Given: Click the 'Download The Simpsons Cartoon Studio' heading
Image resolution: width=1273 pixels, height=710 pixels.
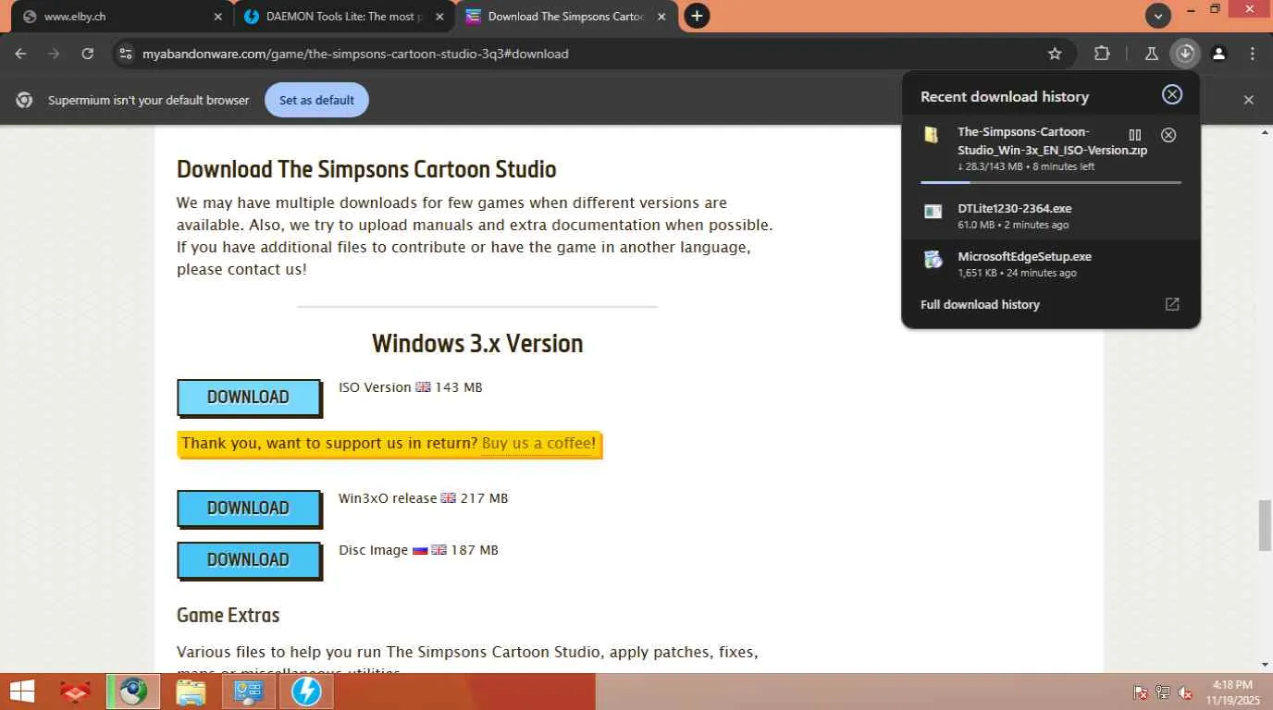Looking at the screenshot, I should point(366,169).
